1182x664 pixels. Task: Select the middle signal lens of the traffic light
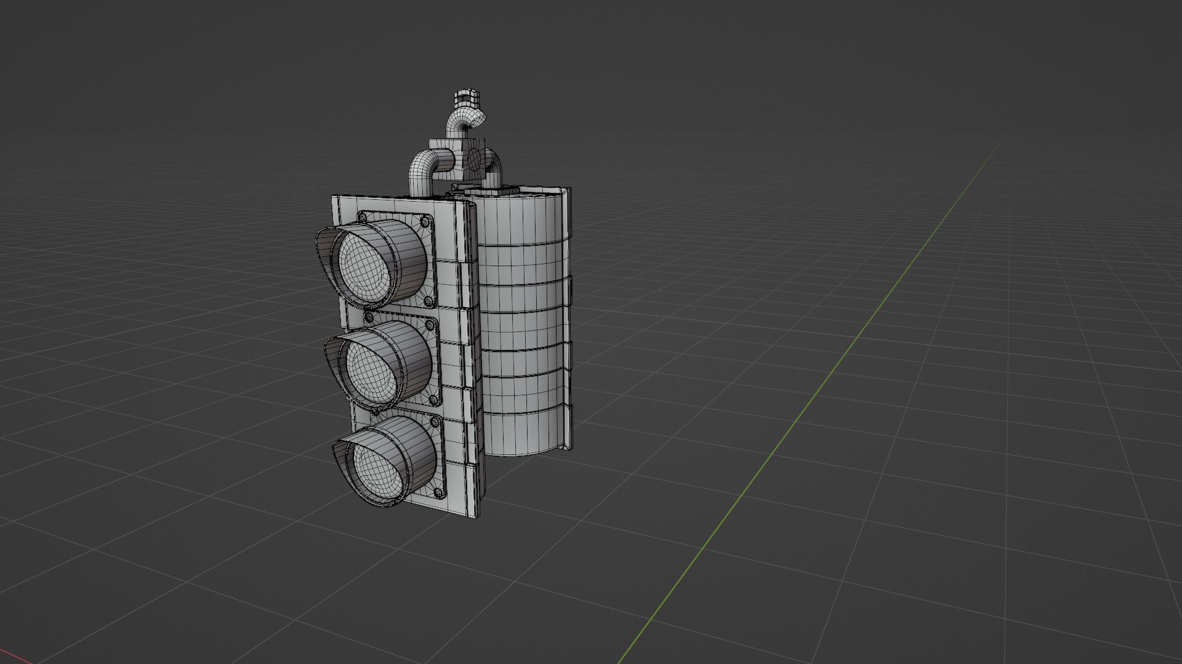(373, 371)
